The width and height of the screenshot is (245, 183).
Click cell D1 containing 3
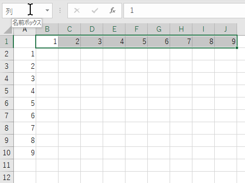[92, 42]
